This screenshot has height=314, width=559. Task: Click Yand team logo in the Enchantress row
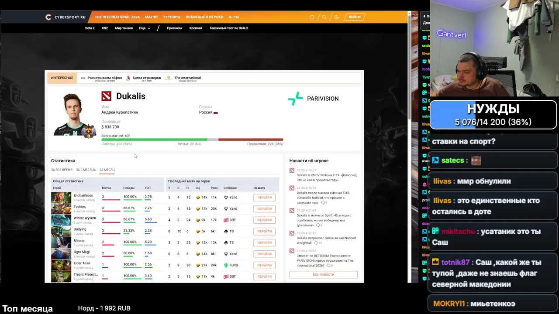(x=226, y=198)
